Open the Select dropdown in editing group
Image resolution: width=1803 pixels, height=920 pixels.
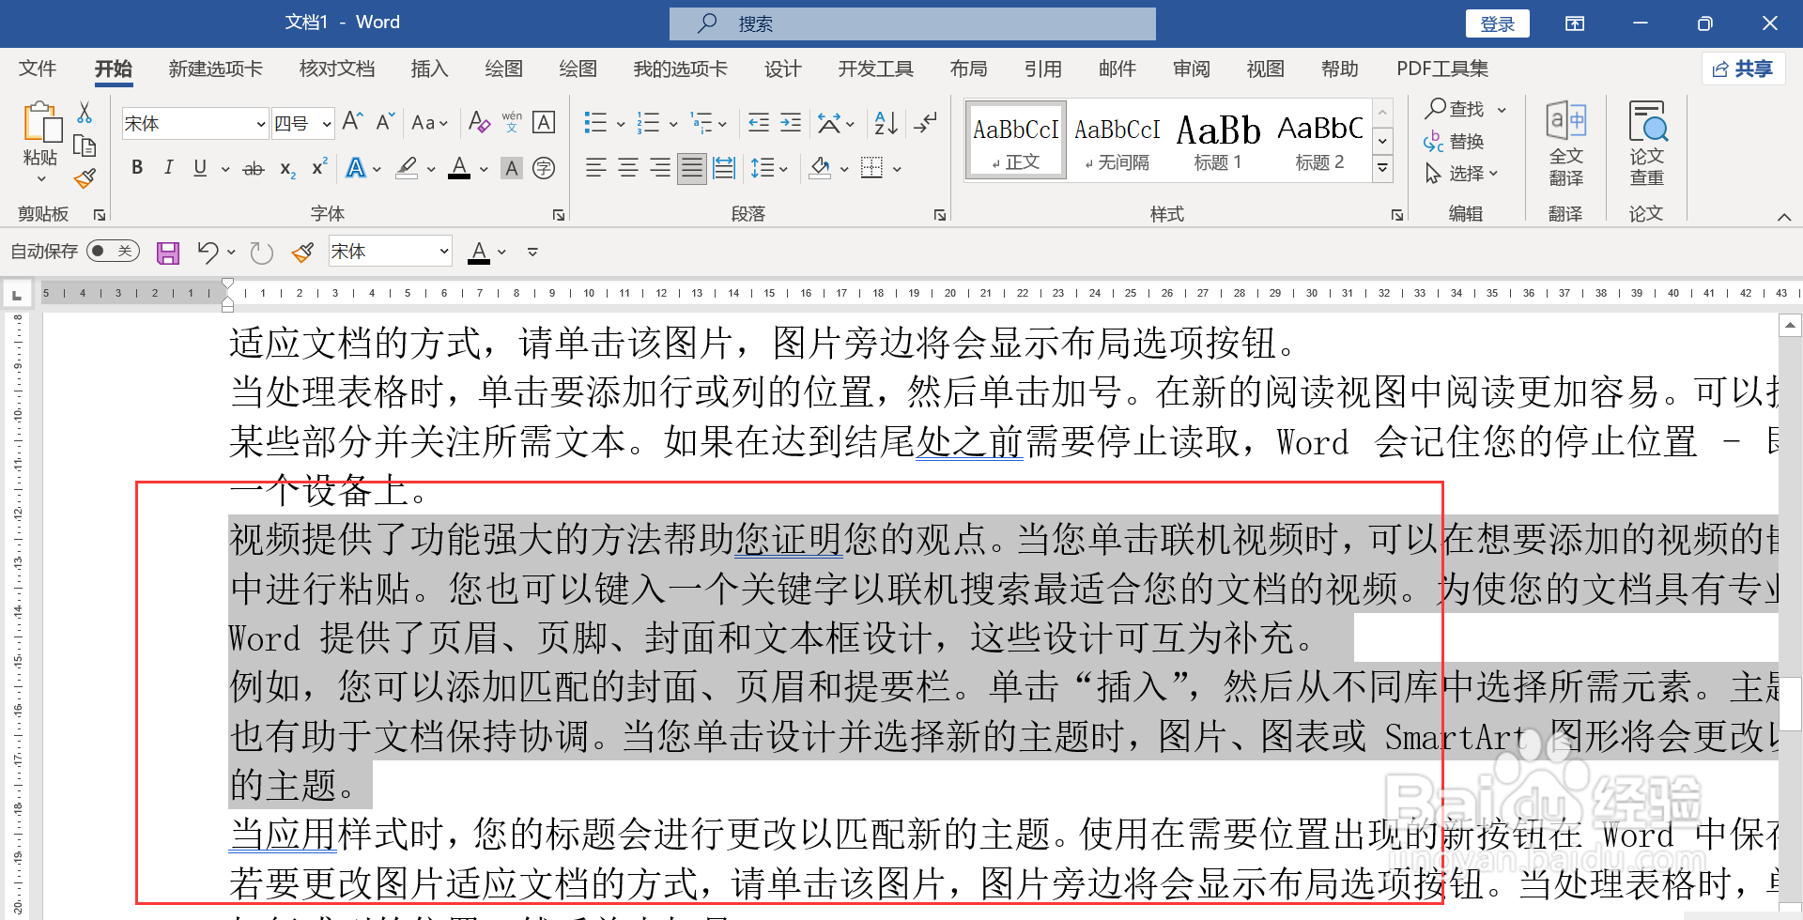[1462, 174]
